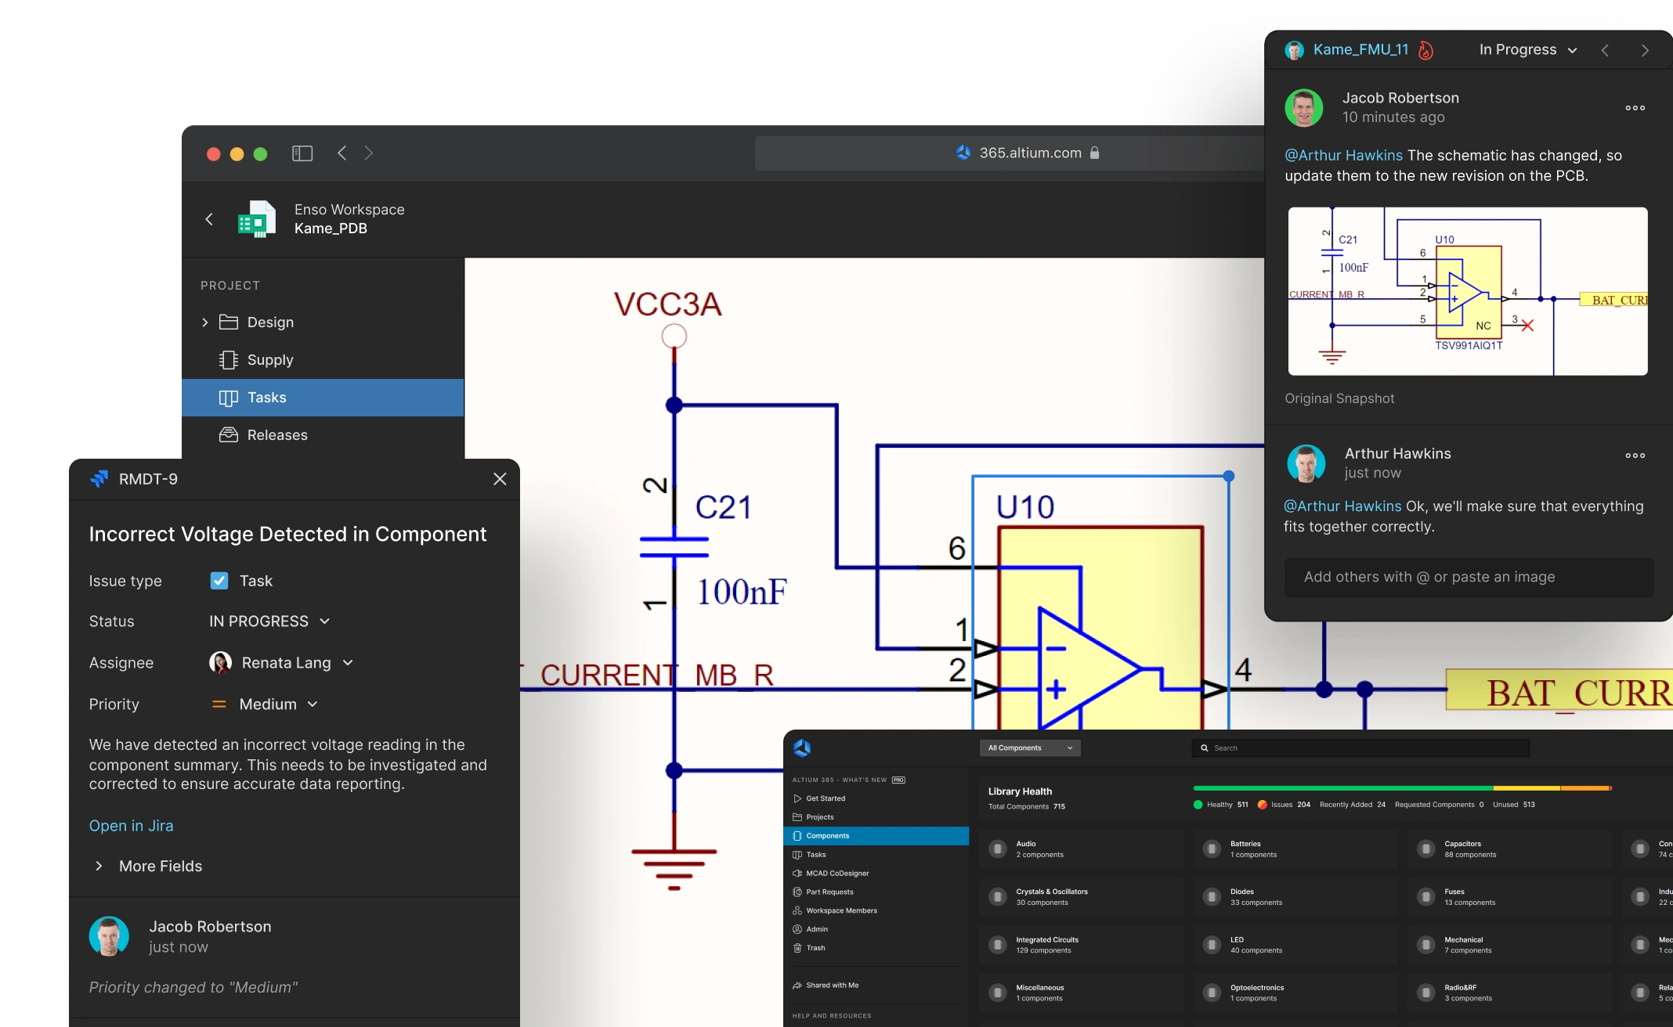Select Releases in the project sidebar
Image resolution: width=1673 pixels, height=1027 pixels.
click(x=276, y=435)
